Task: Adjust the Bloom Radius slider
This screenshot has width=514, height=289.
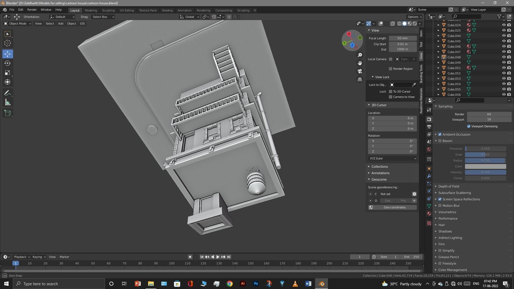Action: [485, 161]
